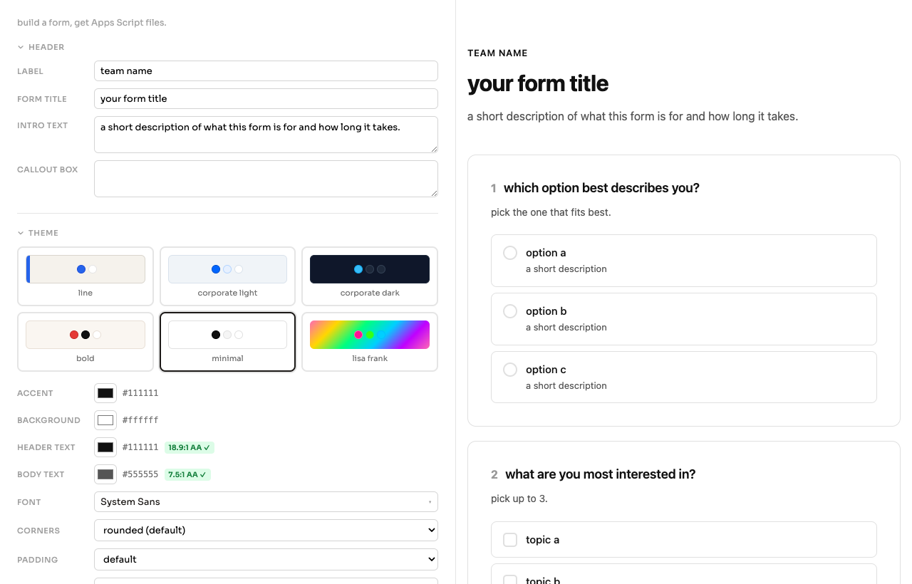Screen dimensions: 912x584
Task: Click the body text hex value #555555
Action: (x=140, y=474)
